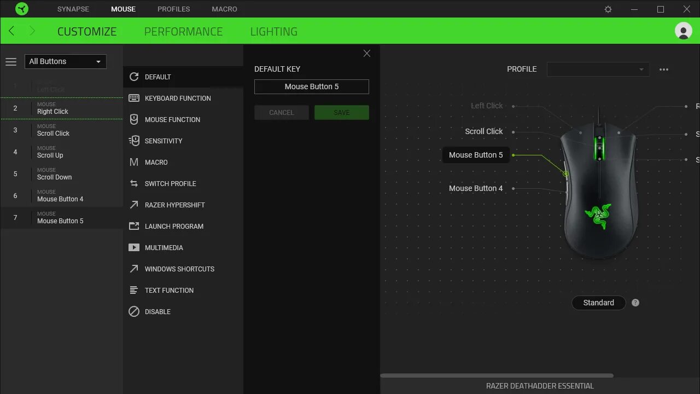This screenshot has height=394, width=700.
Task: Choose the TEXT FUNCTION label
Action: pos(169,290)
